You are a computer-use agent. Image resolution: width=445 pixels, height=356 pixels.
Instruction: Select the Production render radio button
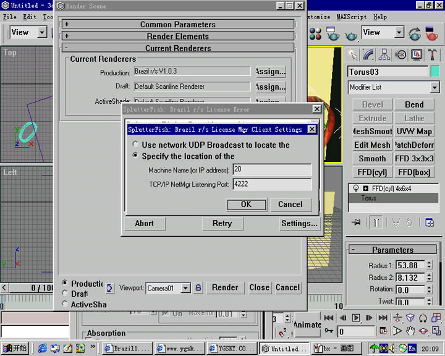[x=65, y=282]
